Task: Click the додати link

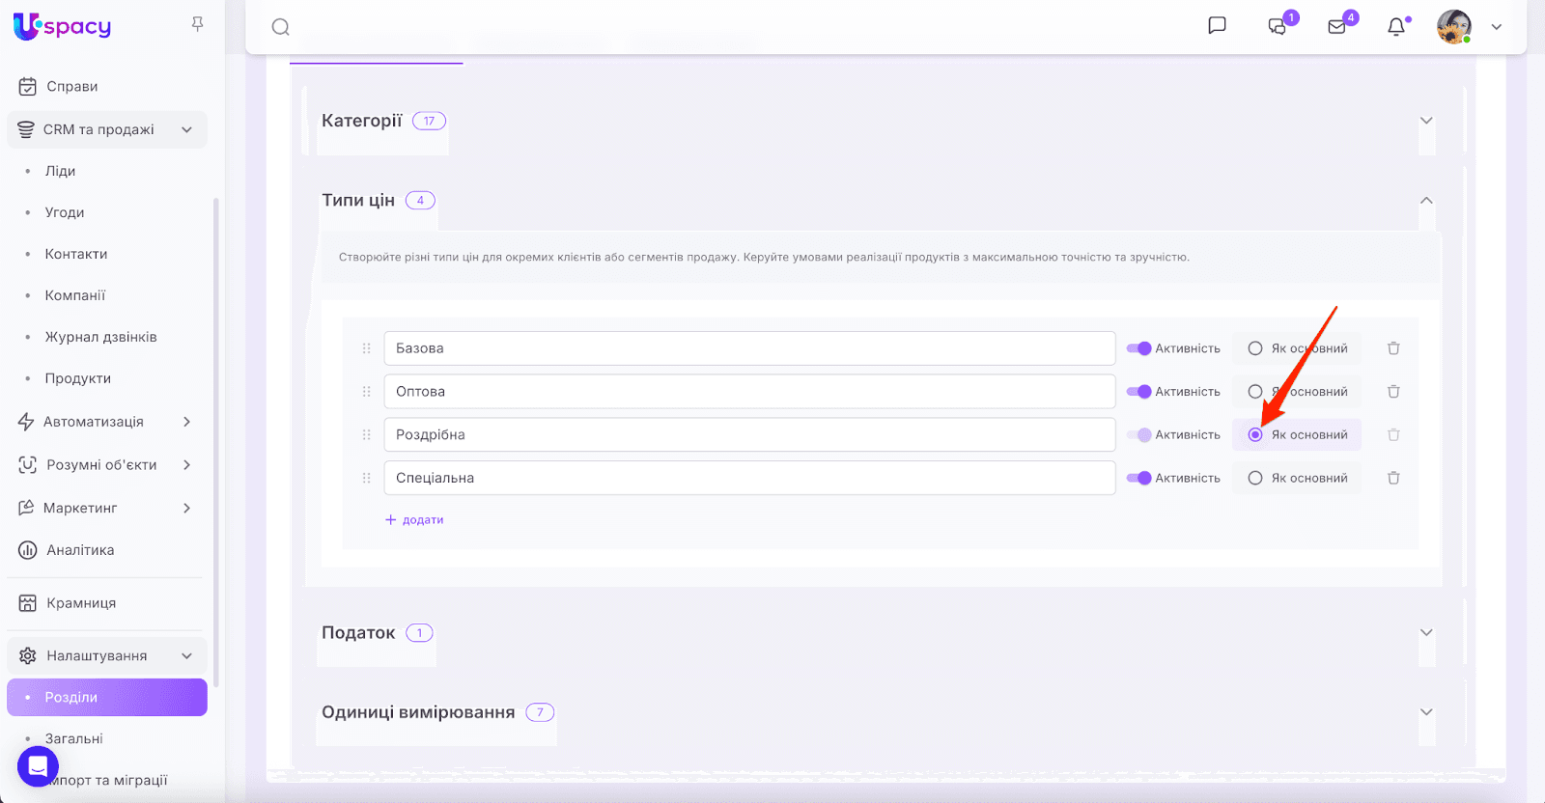Action: (415, 519)
